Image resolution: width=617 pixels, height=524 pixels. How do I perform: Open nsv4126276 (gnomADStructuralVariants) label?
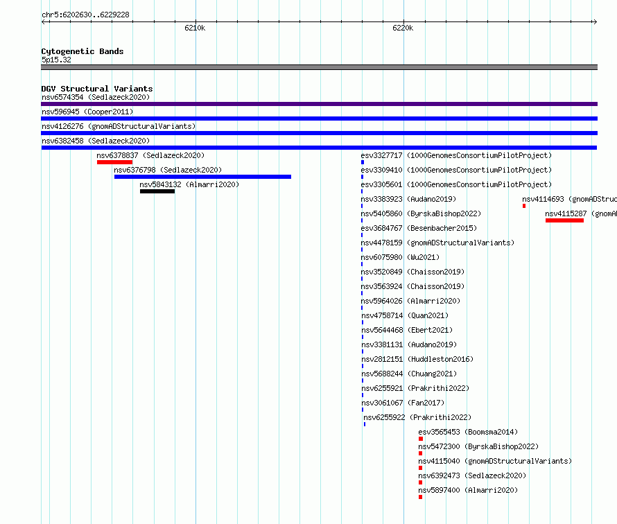(119, 126)
